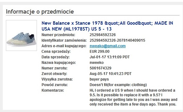Click the 'Komentarze:' label
The image size is (183, 112).
pos(53,90)
